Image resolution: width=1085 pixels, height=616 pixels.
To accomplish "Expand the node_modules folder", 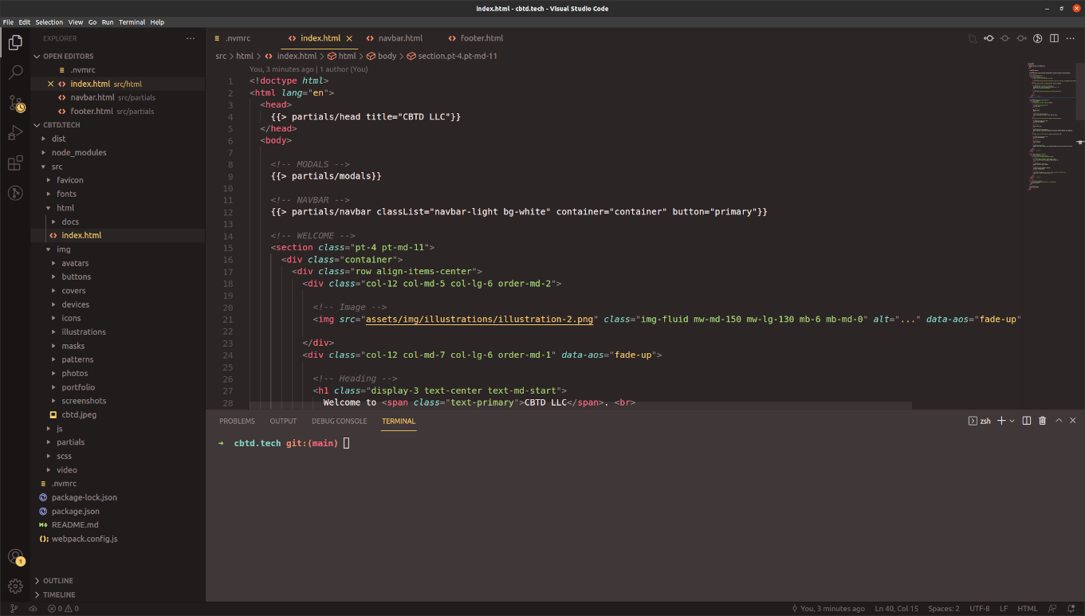I will coord(78,152).
